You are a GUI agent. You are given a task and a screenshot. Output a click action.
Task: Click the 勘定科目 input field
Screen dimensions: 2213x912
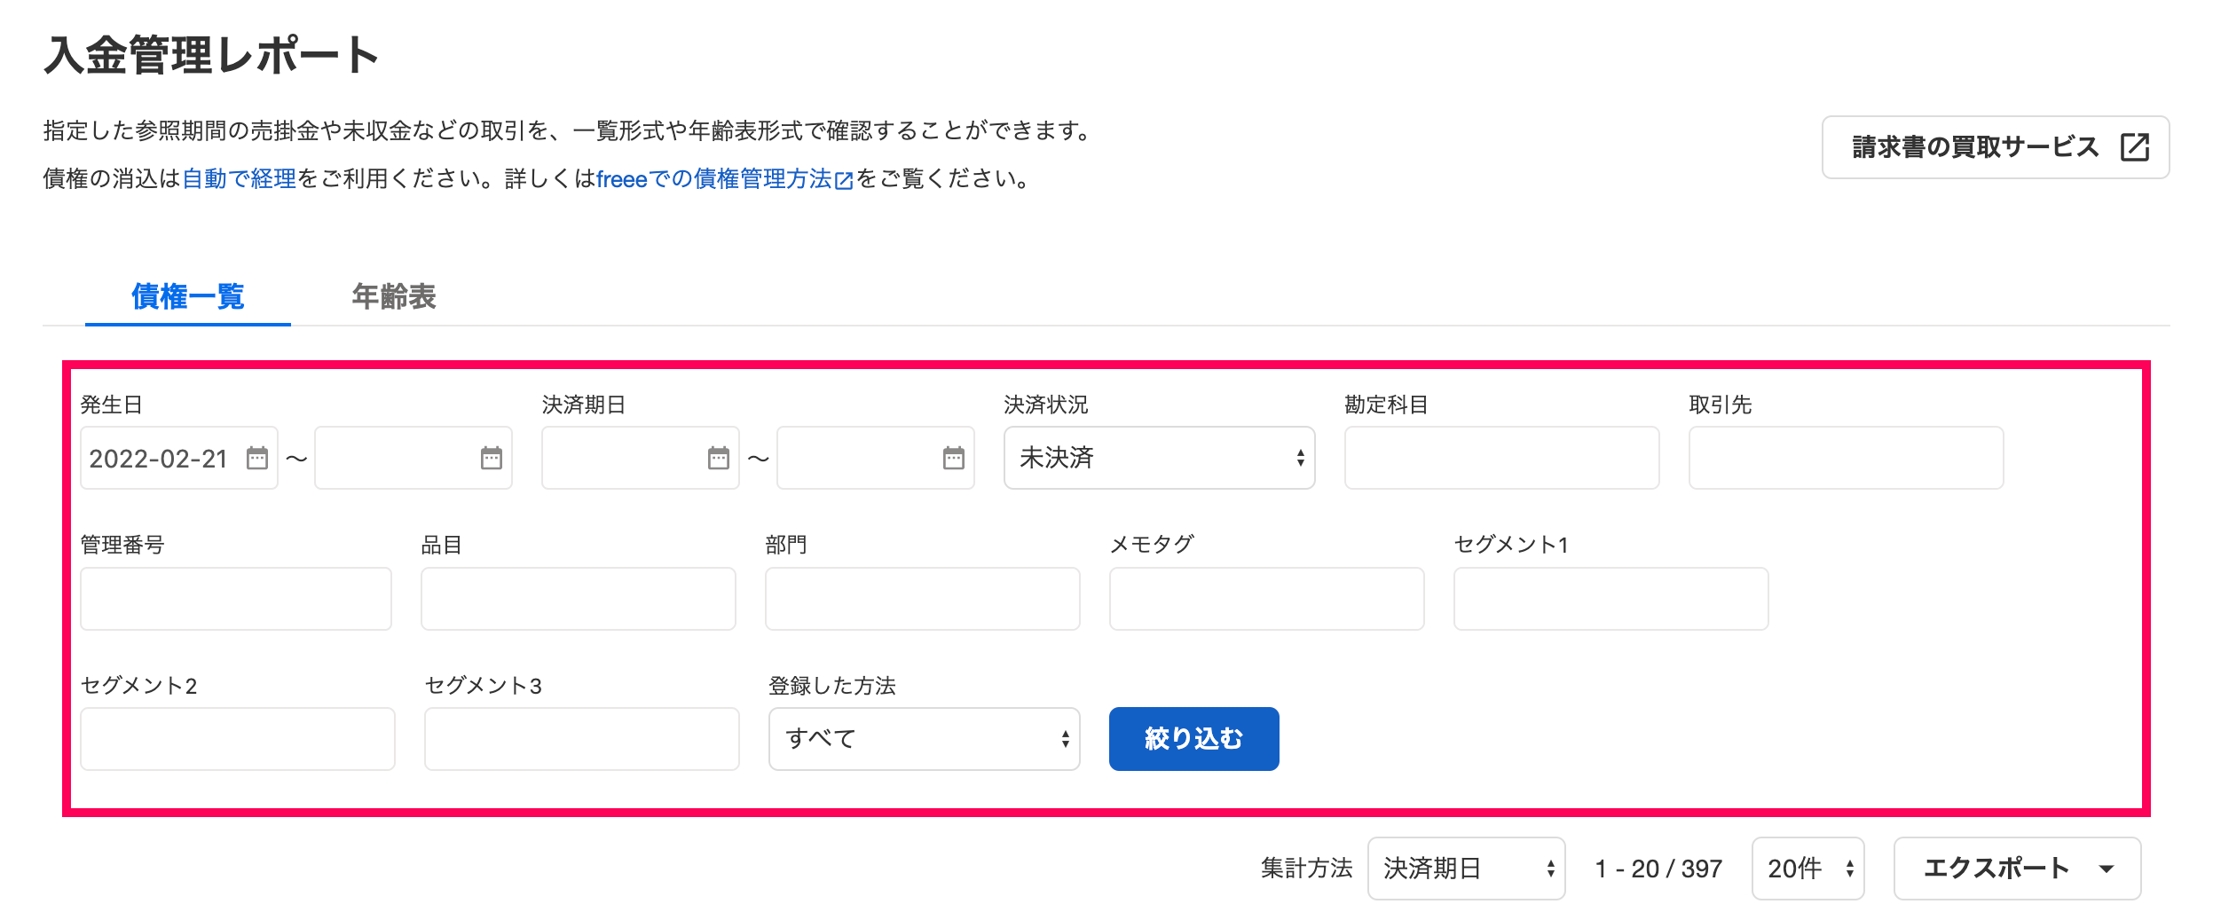(x=1501, y=458)
